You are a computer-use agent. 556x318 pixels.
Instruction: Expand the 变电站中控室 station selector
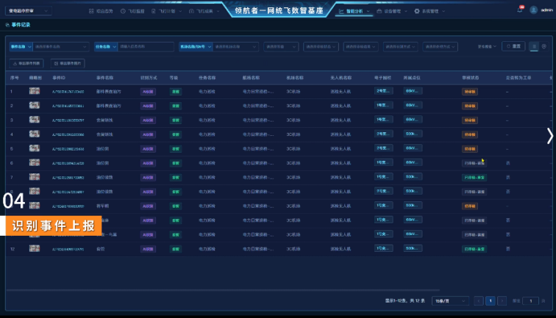[x=29, y=11]
